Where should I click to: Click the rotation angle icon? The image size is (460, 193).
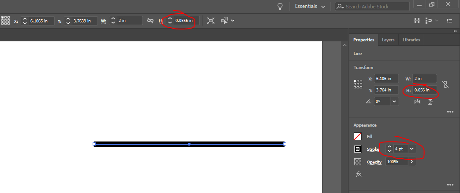369,102
